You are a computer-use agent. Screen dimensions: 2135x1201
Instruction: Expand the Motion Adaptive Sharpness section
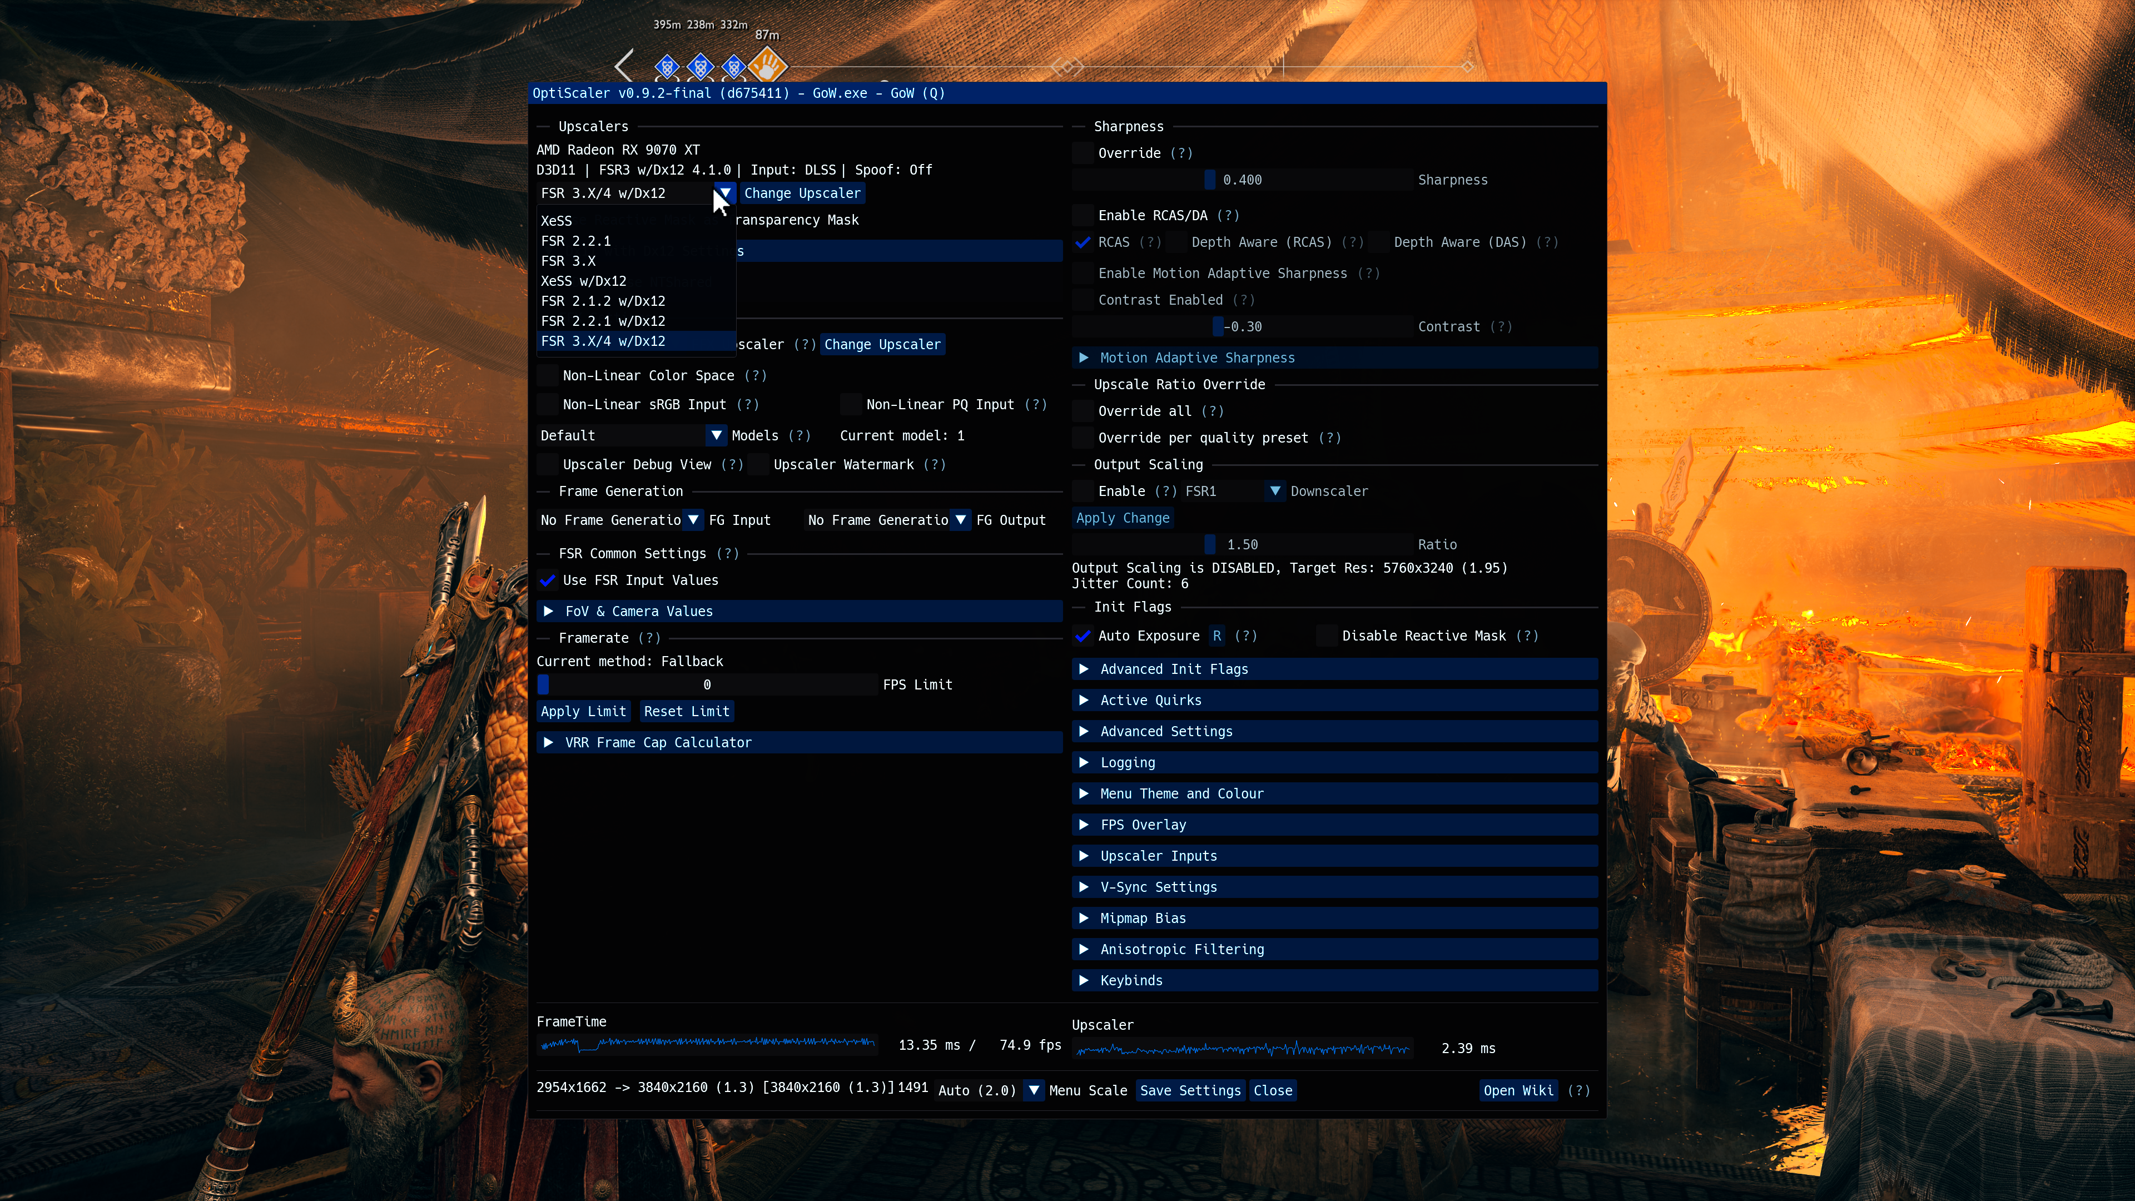[1334, 358]
